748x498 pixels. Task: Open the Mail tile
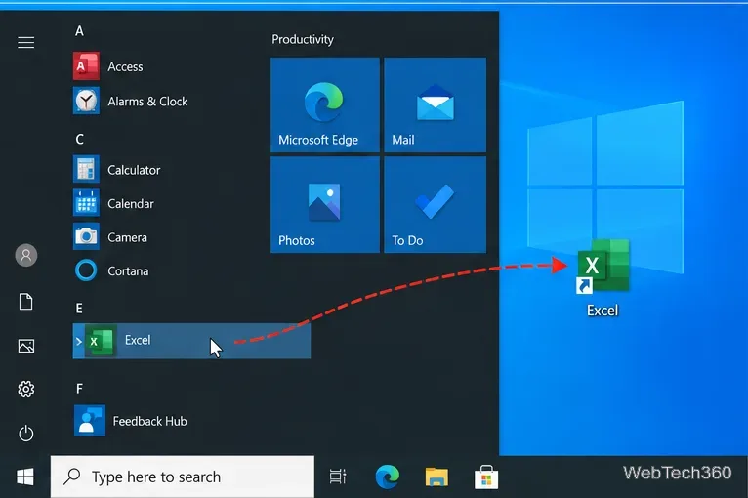pyautogui.click(x=436, y=104)
